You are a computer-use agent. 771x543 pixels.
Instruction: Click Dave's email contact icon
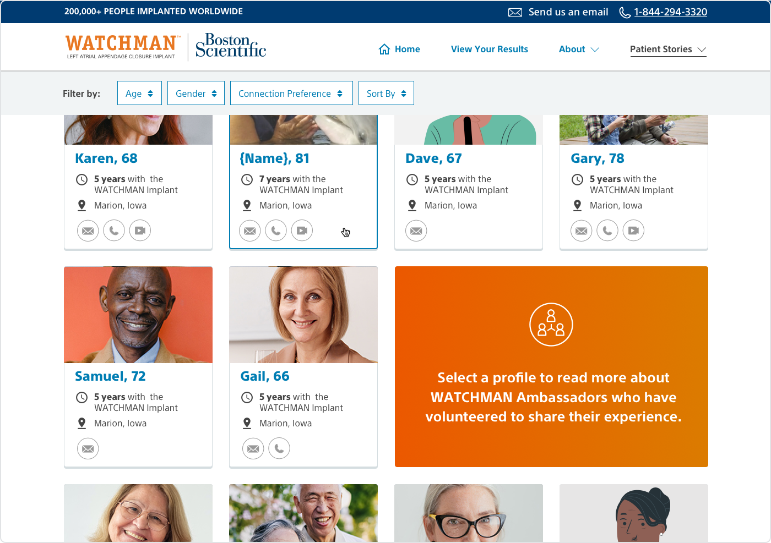click(x=416, y=231)
